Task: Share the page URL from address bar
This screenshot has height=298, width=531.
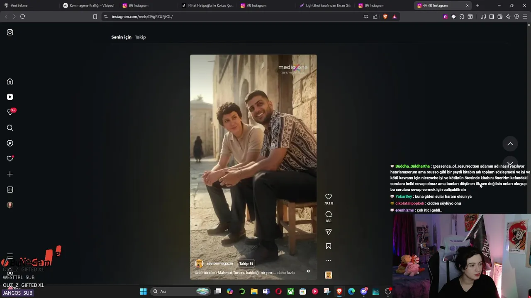Action: pyautogui.click(x=375, y=17)
